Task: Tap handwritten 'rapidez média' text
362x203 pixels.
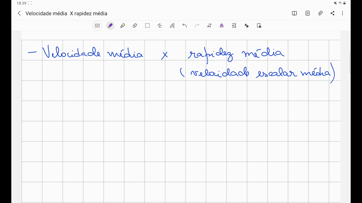Action: 236,55
